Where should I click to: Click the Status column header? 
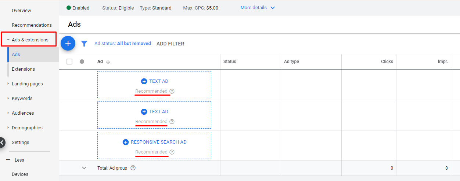coord(230,62)
